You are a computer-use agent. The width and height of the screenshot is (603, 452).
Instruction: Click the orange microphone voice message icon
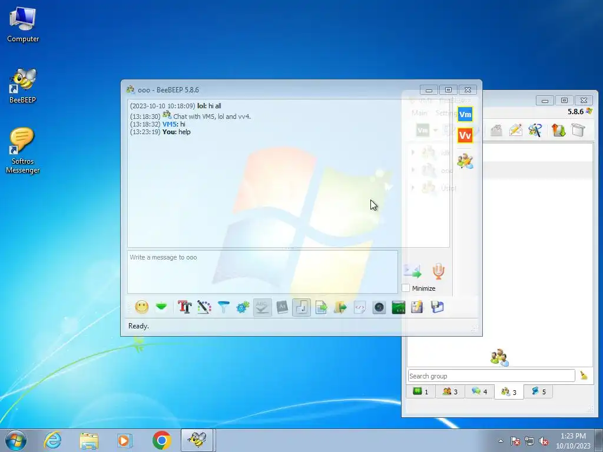438,271
